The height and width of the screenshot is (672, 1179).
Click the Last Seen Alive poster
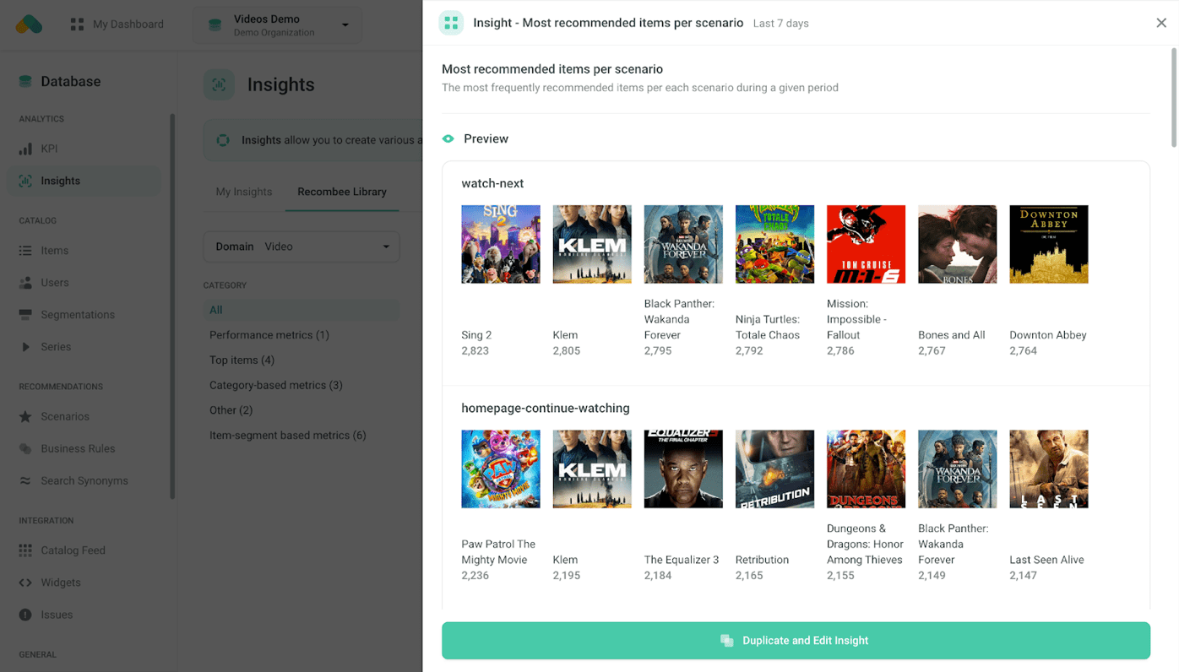click(x=1048, y=469)
